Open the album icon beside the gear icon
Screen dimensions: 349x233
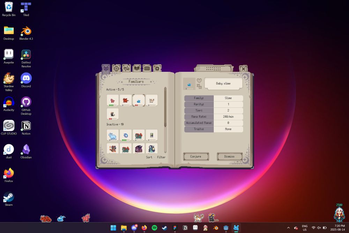pos(147,68)
